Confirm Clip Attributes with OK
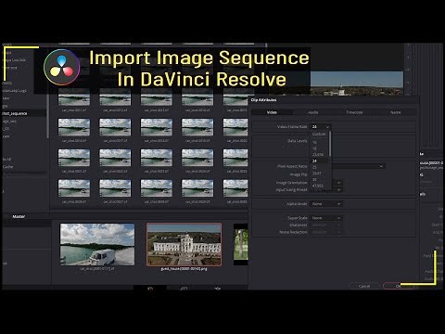This screenshot has height=334, width=445. tap(399, 286)
